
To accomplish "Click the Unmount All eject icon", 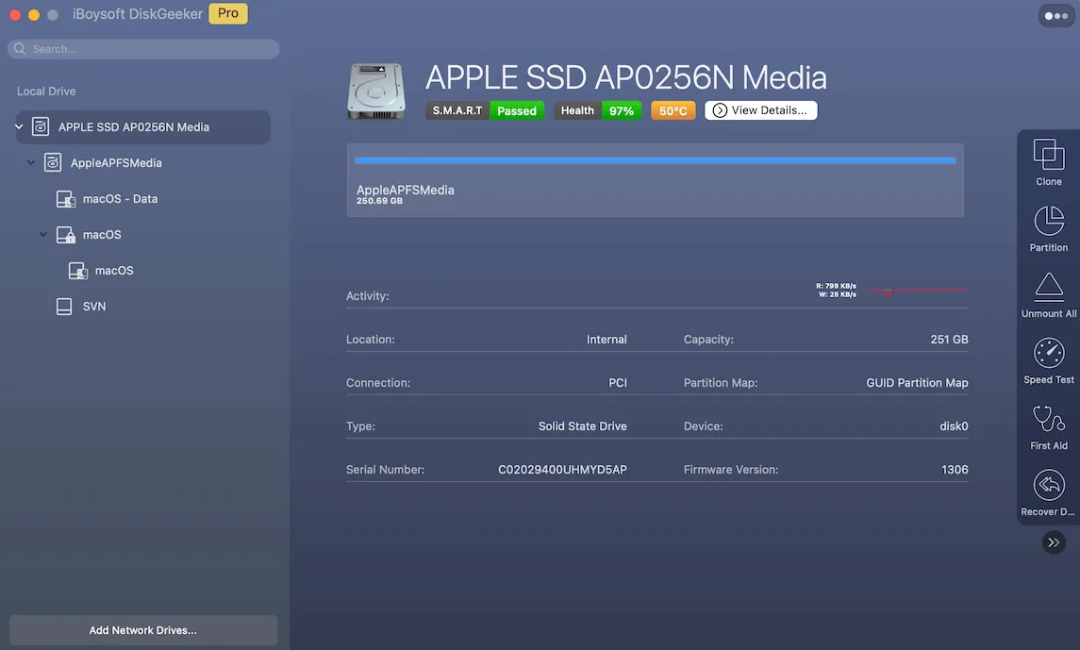I will coord(1048,288).
